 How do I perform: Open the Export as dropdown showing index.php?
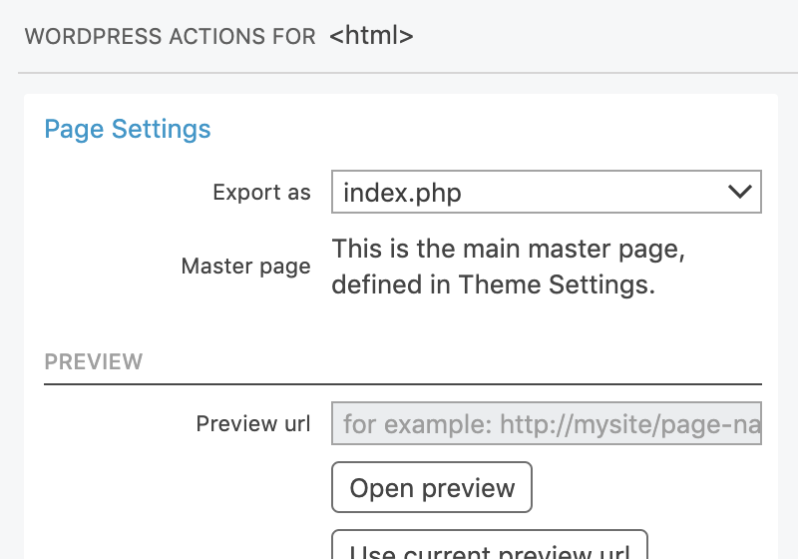[546, 192]
